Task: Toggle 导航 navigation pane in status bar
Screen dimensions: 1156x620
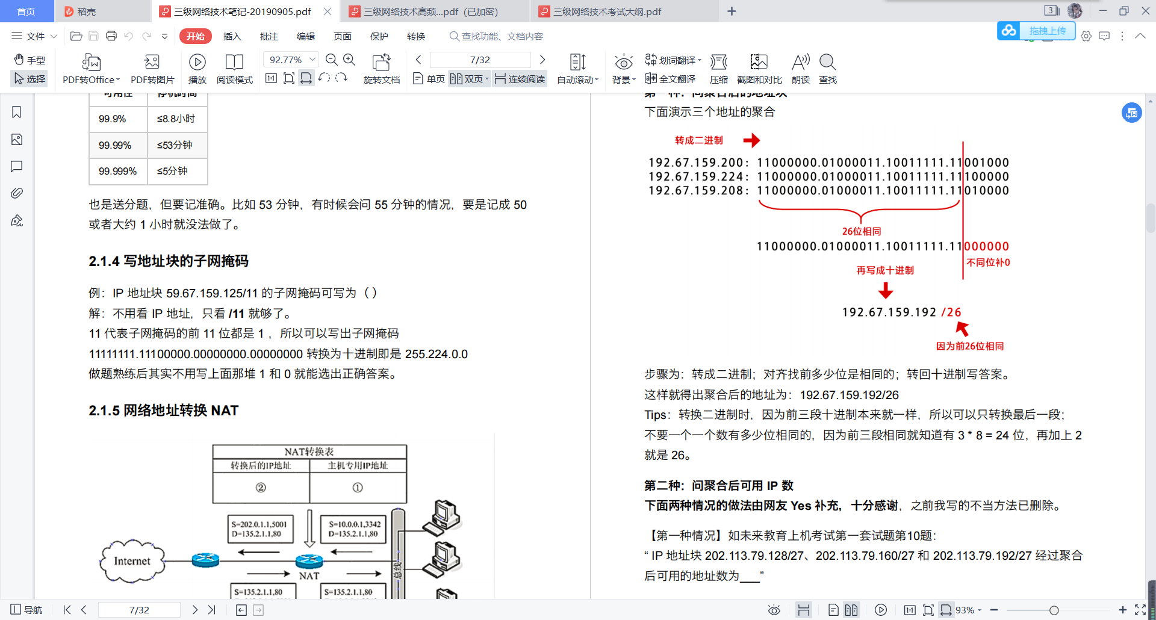Action: 26,610
